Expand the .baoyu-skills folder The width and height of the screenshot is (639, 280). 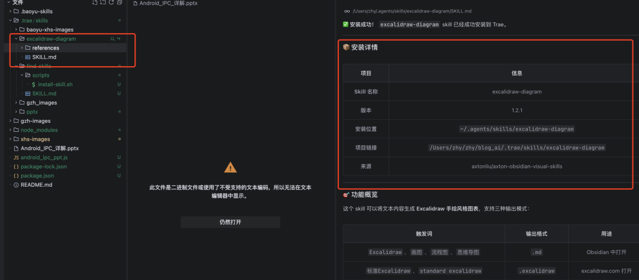(10, 11)
